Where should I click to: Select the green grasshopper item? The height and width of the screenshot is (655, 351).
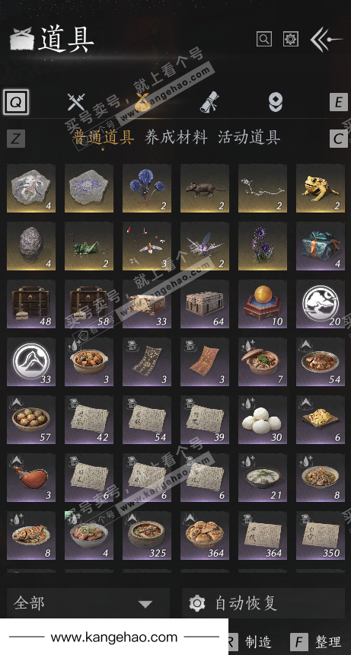[x=89, y=246]
